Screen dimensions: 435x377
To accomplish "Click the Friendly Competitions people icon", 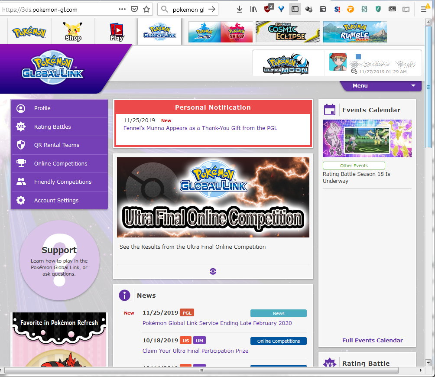I will (21, 182).
